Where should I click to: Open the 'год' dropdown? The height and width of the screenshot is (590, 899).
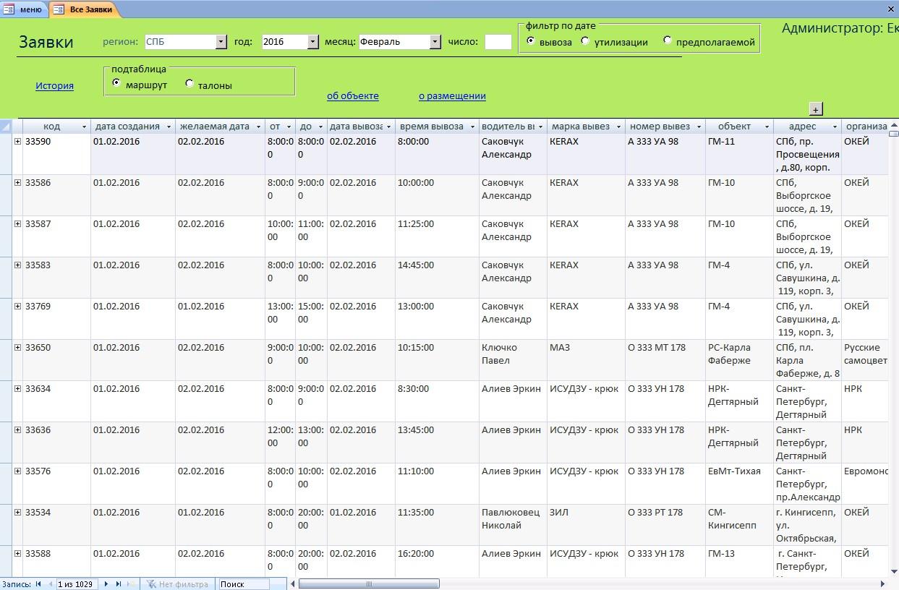click(312, 42)
